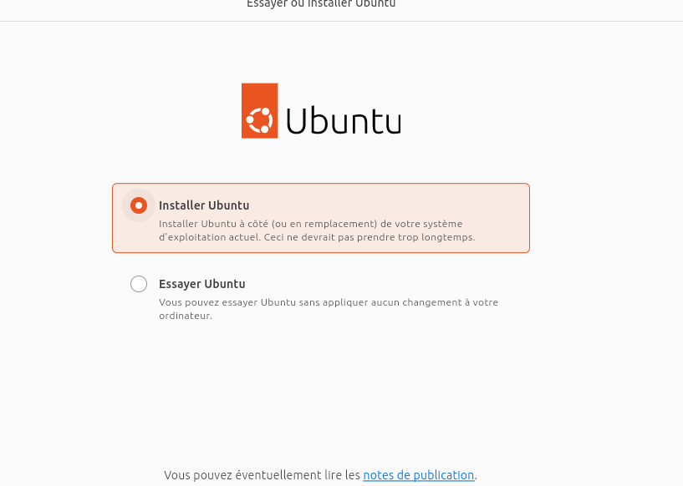Screen dimensions: 683x486
Task: Click the text "Ceci ne devrait pas prendre trop longtemps"
Action: [x=370, y=237]
